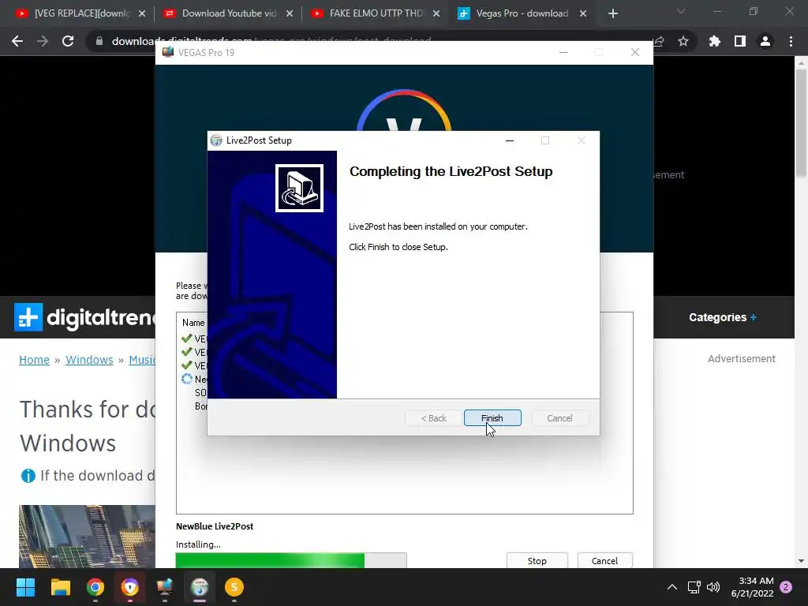This screenshot has height=606, width=808.
Task: Open yellow S app taskbar icon
Action: (x=234, y=587)
